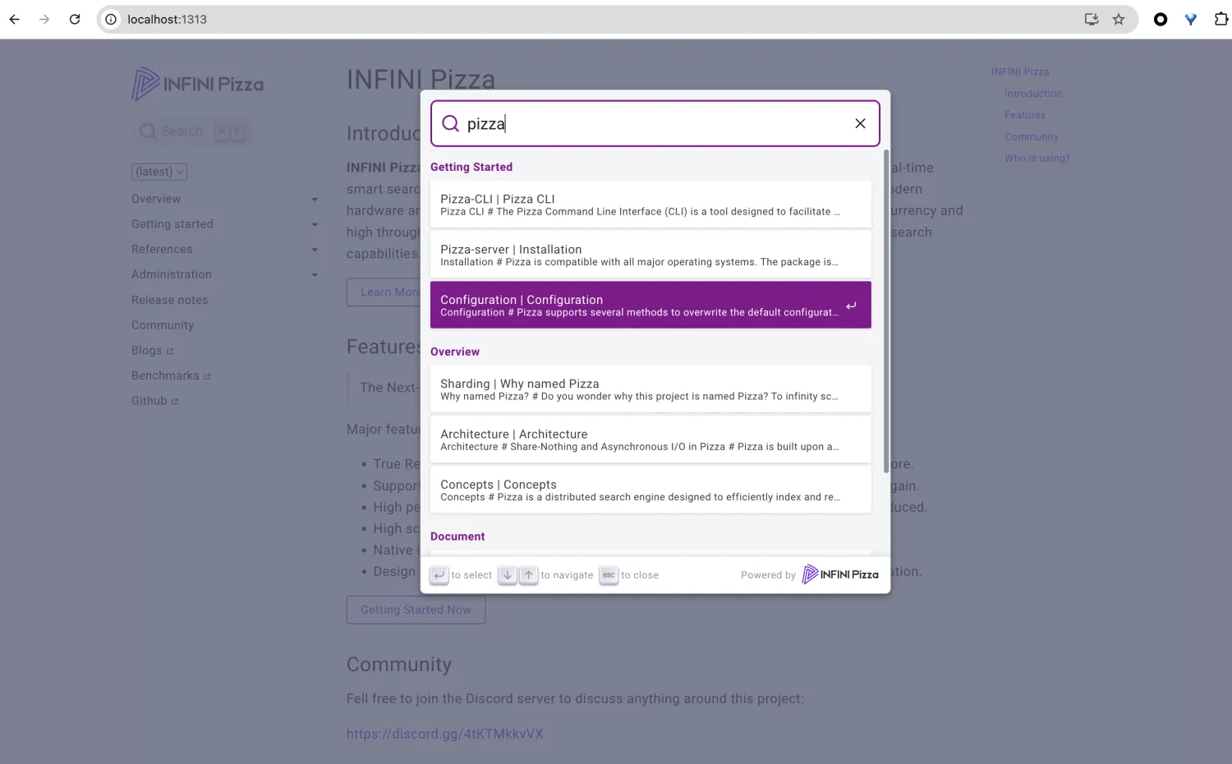
Task: Open the Administration sidebar item
Action: (172, 274)
